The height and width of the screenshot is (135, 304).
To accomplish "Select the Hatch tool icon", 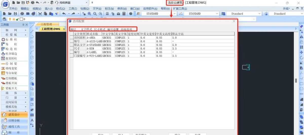I will pyautogui.click(x=32, y=99).
